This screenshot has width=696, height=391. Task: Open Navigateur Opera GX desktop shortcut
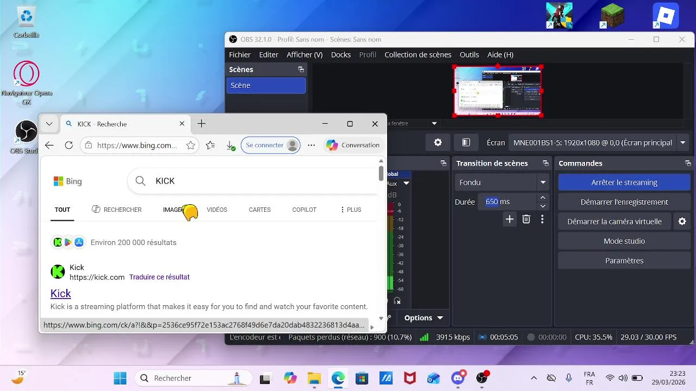pos(26,83)
